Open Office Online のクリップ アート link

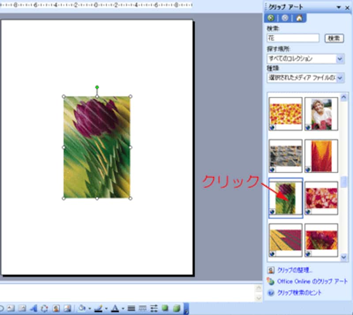pos(312,281)
